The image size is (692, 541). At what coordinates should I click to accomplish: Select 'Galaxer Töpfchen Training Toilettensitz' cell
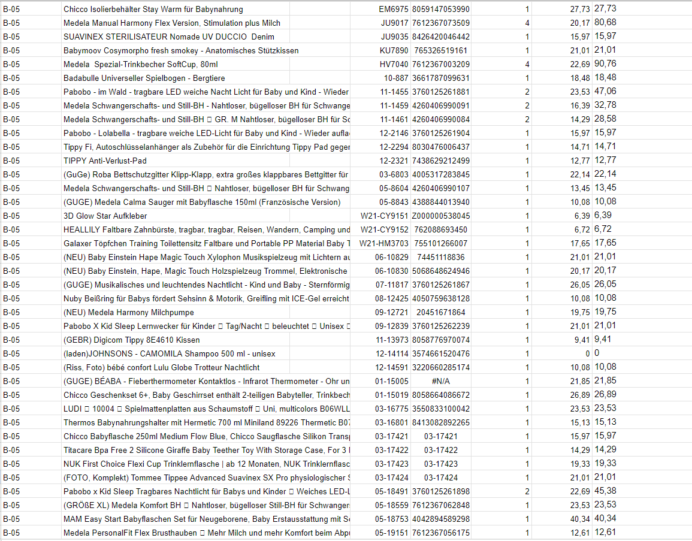coord(206,243)
